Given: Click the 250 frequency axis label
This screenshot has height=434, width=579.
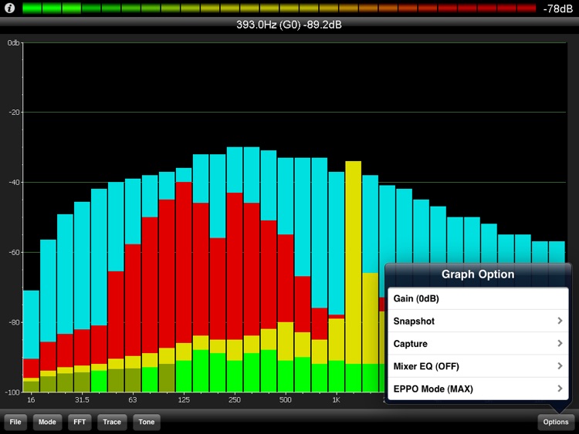Looking at the screenshot, I should 235,400.
